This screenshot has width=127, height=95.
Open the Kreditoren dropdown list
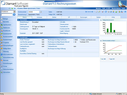click(x=14, y=12)
